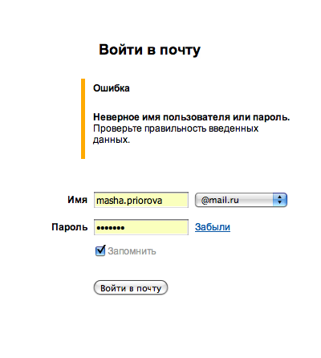Click the masked password dots
The width and height of the screenshot is (321, 358).
pyautogui.click(x=111, y=228)
